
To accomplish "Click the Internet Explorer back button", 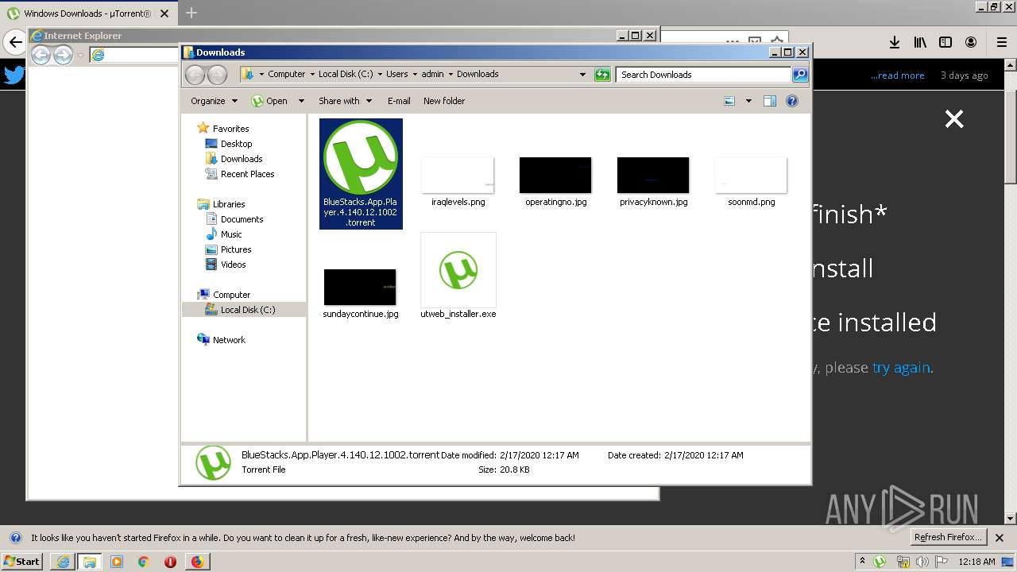I will coord(41,55).
